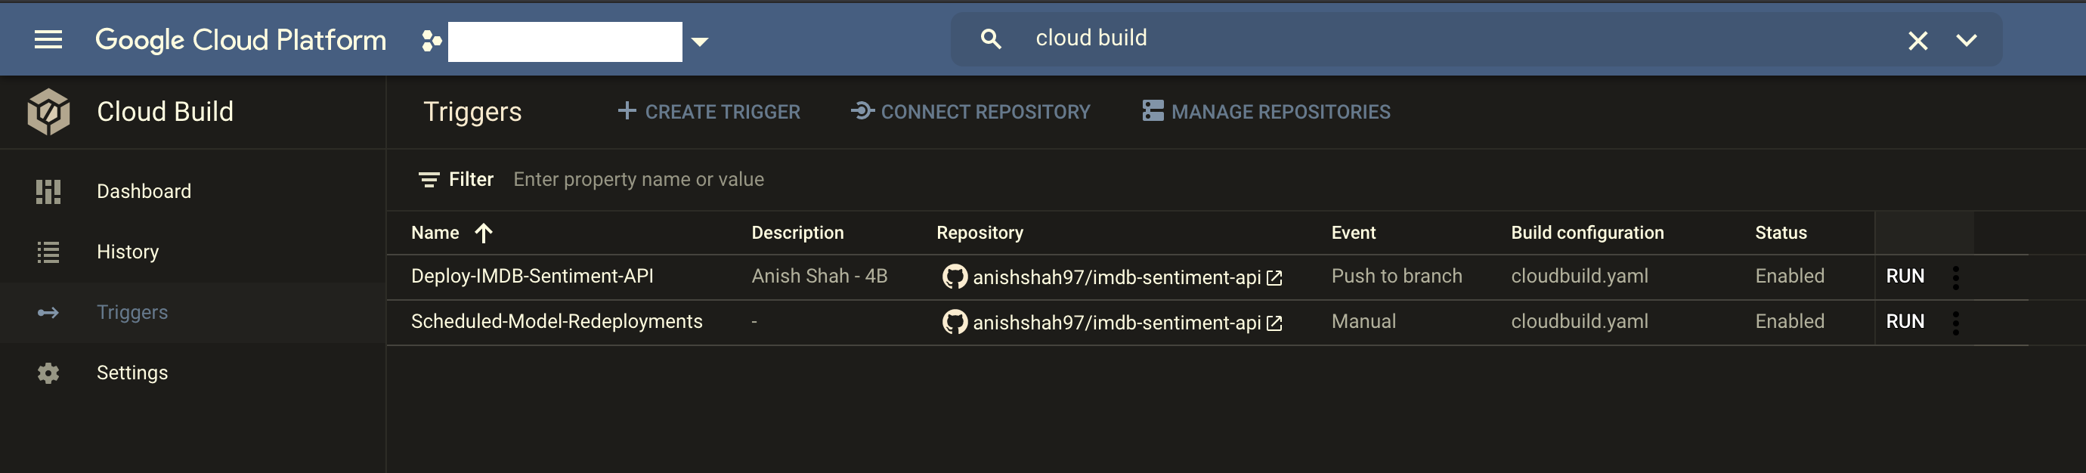The image size is (2086, 473).
Task: Click the plus icon beside Create Trigger
Action: click(x=626, y=111)
